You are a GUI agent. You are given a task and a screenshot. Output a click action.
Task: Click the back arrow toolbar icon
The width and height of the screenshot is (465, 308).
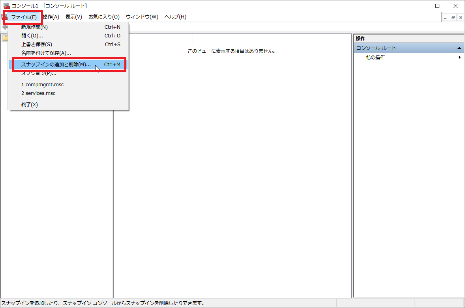point(4,27)
